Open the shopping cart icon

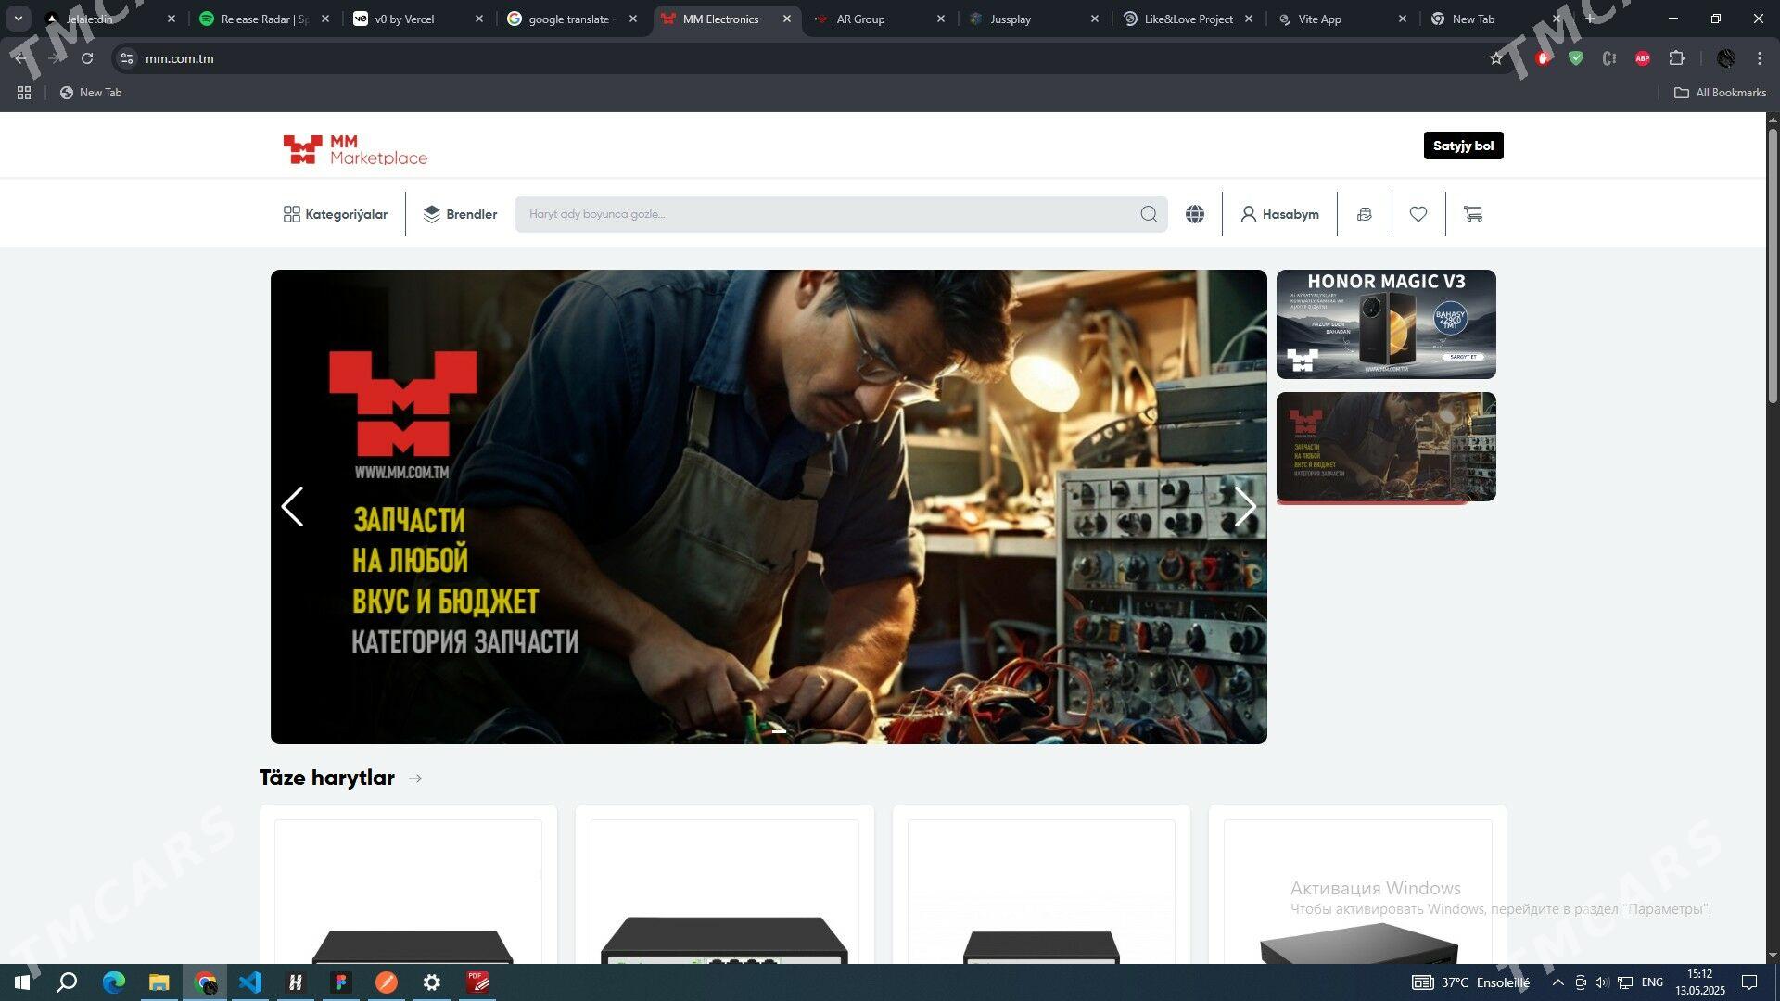pos(1472,214)
